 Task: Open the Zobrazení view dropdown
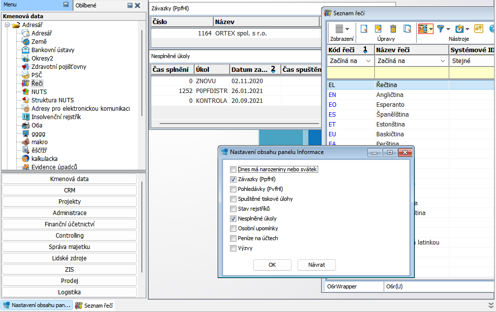[341, 30]
